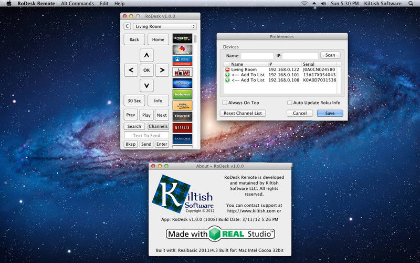Viewport: 420px width, 263px height.
Task: Open the RoDesk Remote menu
Action: point(36,4)
